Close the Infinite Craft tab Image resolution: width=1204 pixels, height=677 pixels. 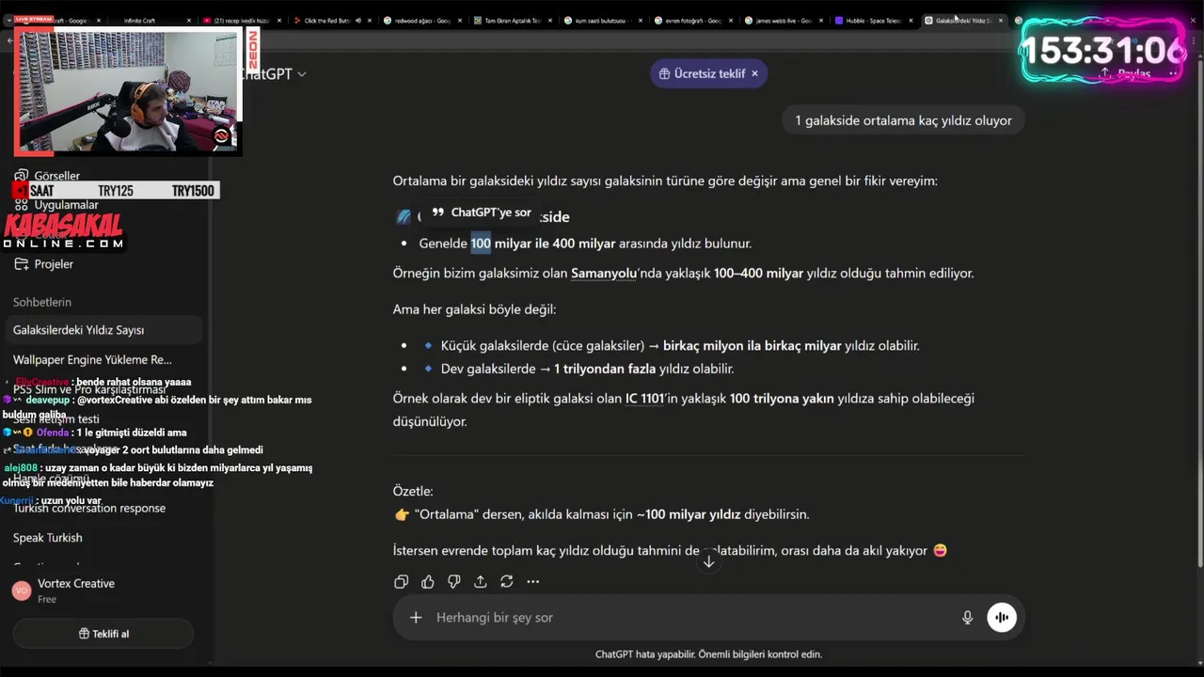(x=188, y=21)
